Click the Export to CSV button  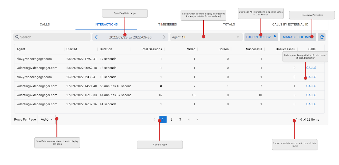coord(261,37)
